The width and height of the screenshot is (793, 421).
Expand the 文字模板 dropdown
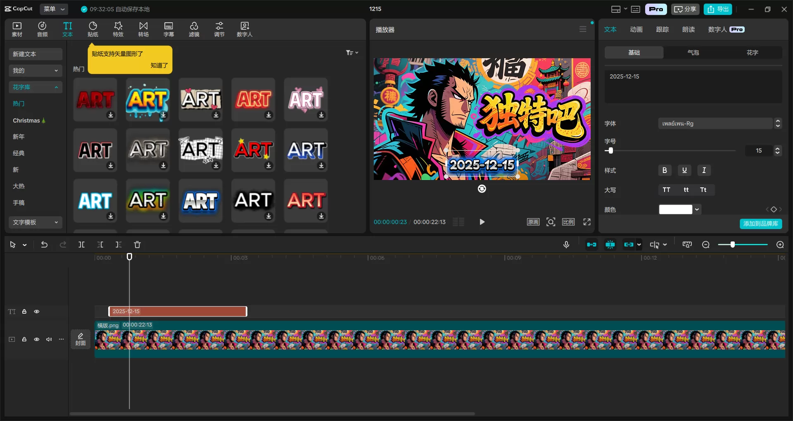(35, 222)
